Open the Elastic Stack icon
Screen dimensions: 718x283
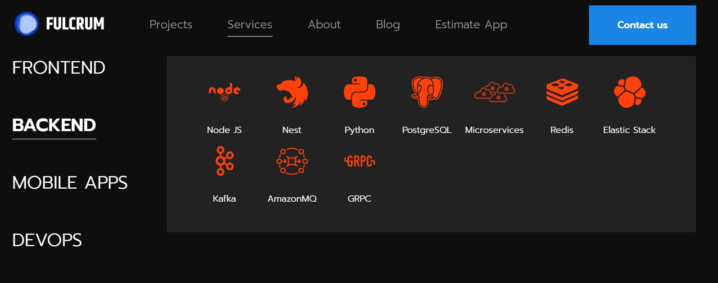tap(629, 92)
